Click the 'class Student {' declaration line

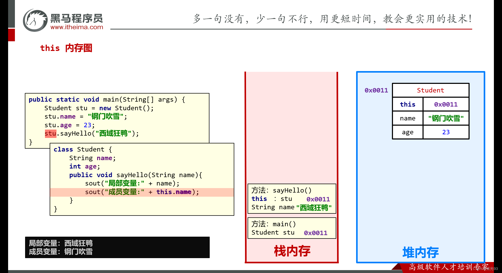coord(83,149)
